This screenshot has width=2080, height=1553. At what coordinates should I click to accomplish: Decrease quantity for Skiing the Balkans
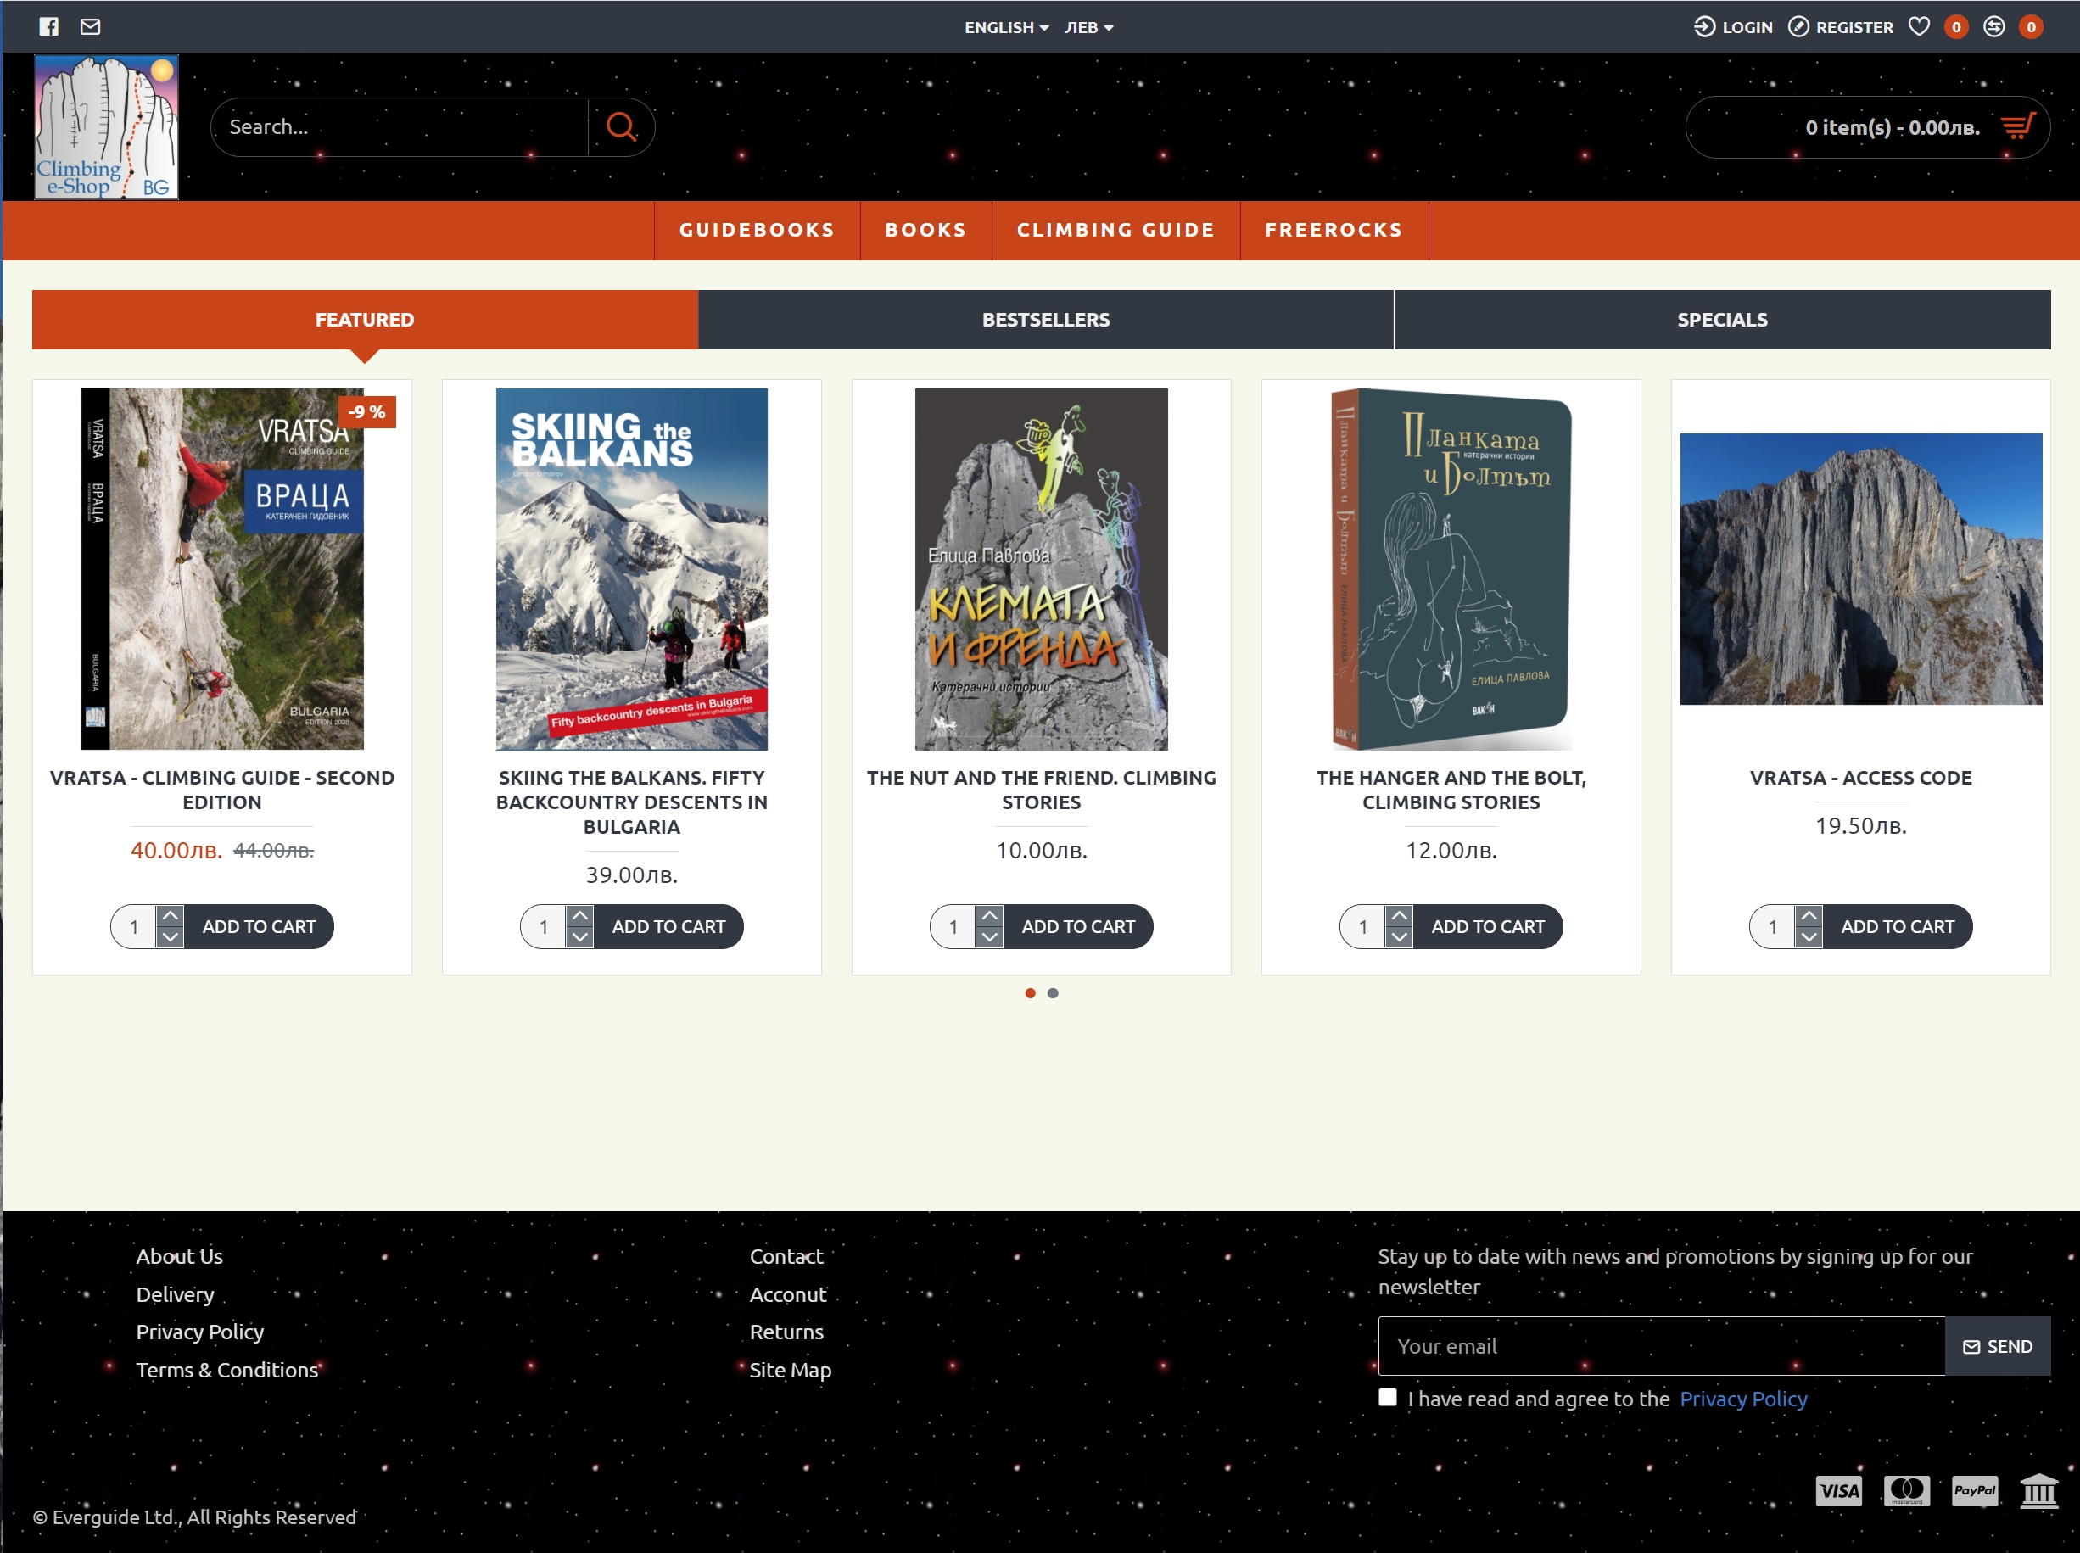coord(580,937)
